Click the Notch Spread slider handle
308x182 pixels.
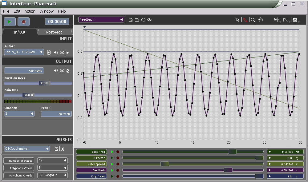164,164
